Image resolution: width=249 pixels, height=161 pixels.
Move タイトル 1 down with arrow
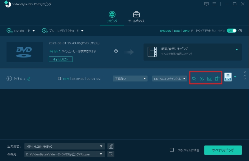click(245, 79)
